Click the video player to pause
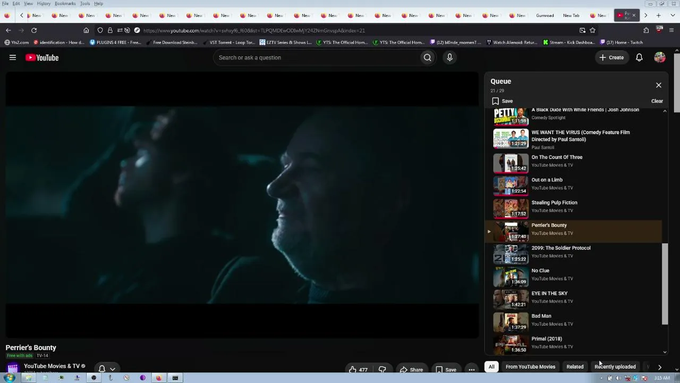Image resolution: width=680 pixels, height=383 pixels. (242, 205)
